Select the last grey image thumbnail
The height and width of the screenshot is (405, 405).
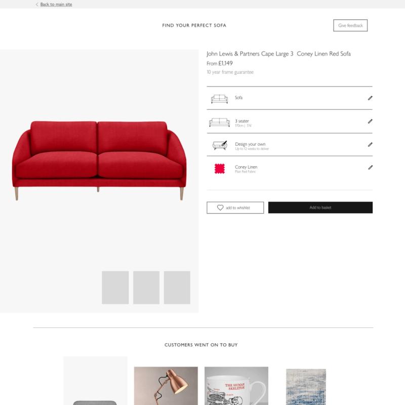(177, 288)
